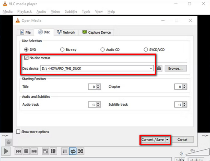The image size is (210, 161).
Task: Increase the Chapter spinner value
Action: click(x=184, y=85)
